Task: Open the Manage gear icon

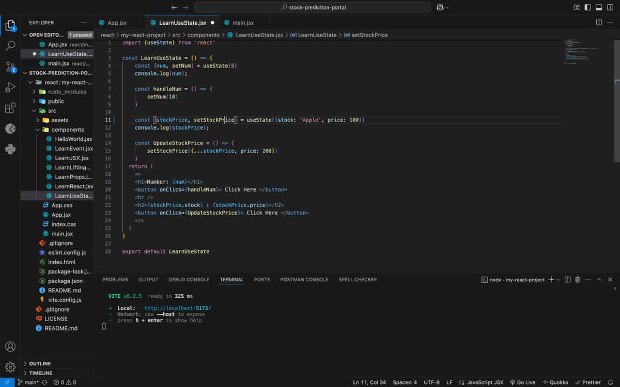Action: tap(10, 367)
